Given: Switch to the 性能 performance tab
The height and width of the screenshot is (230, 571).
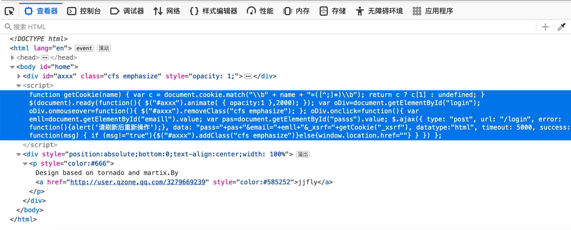Looking at the screenshot, I should tap(260, 11).
